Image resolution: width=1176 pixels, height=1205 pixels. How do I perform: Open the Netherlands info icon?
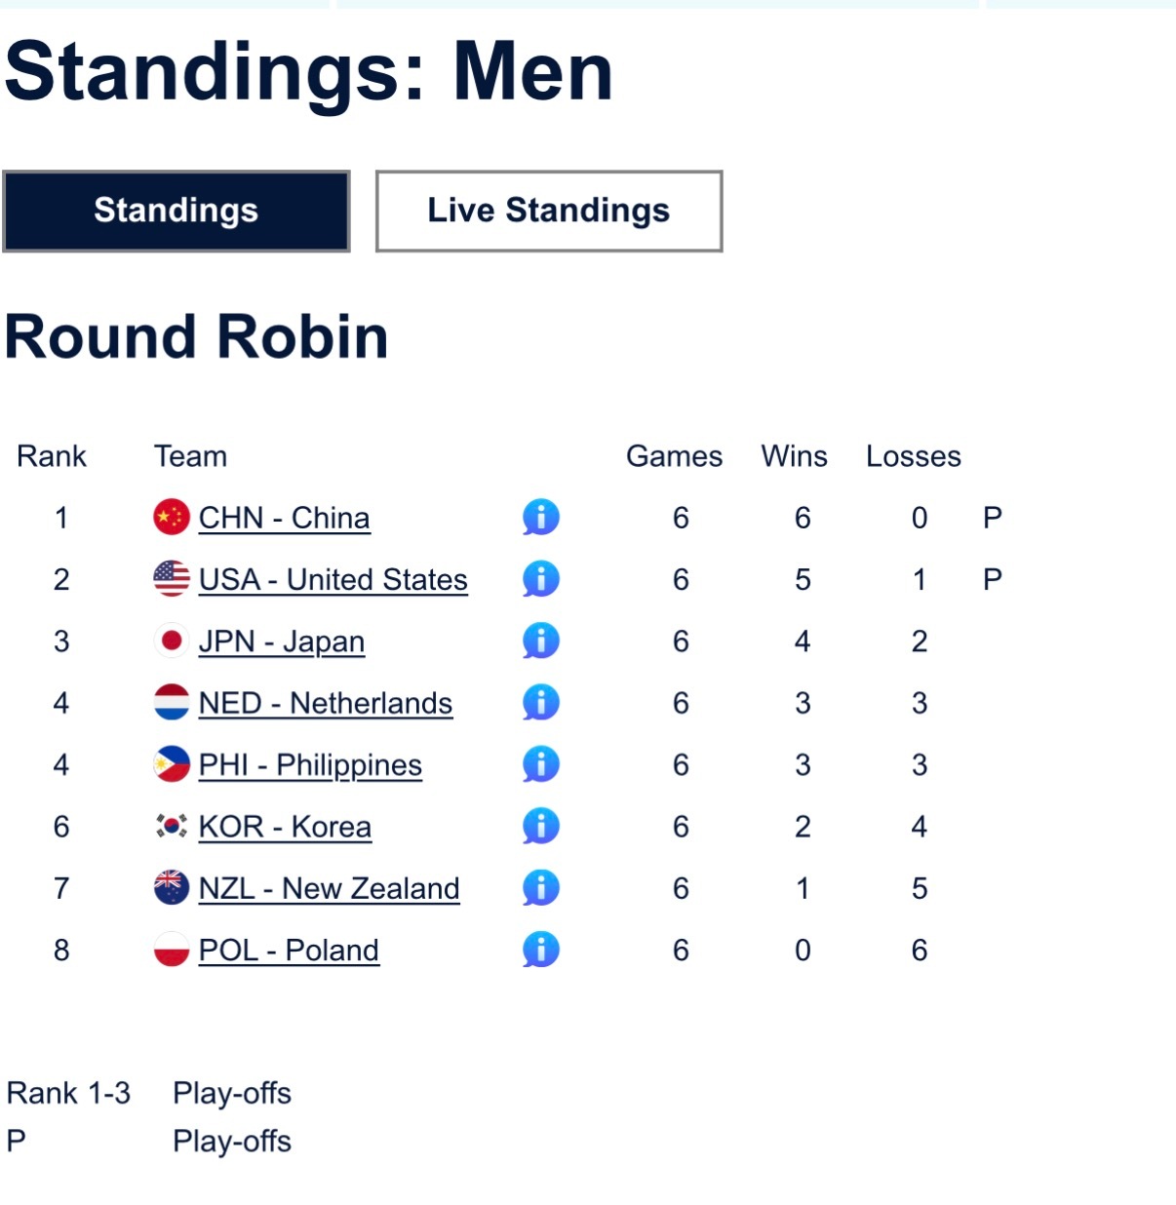[x=541, y=703]
